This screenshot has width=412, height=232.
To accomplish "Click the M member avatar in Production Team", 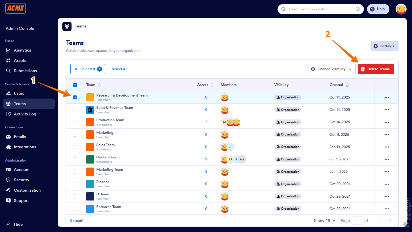I will (x=225, y=122).
